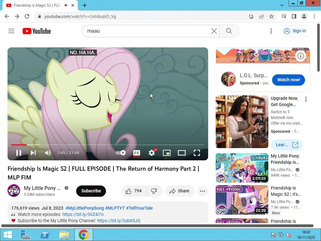
Task: Click Watch now! ad button
Action: 288,80
